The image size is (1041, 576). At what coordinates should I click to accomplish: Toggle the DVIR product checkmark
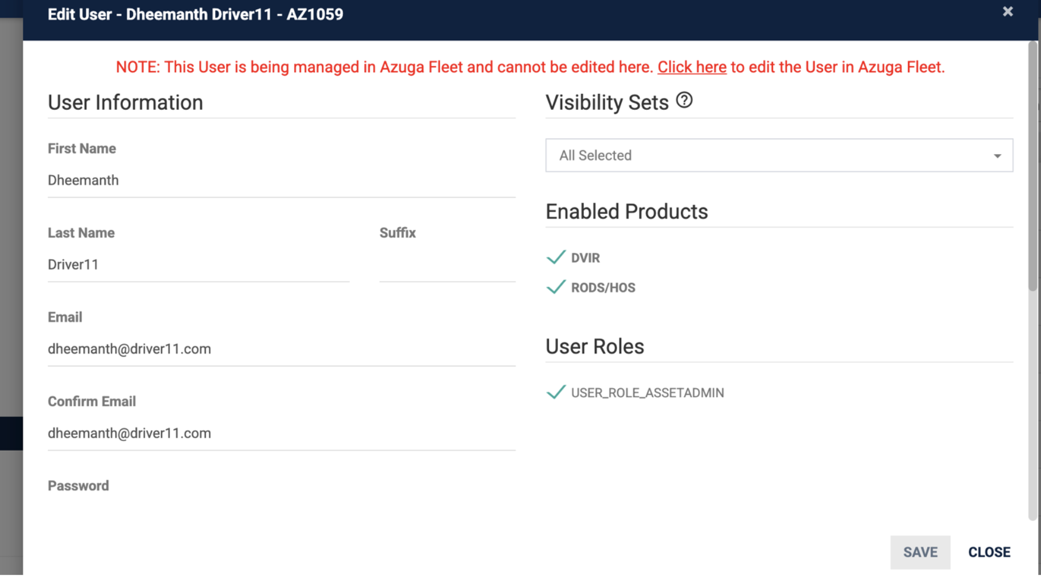[556, 257]
